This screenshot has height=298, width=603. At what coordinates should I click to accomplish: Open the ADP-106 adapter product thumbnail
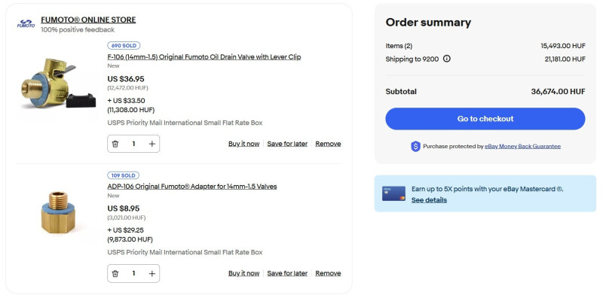coord(58,212)
